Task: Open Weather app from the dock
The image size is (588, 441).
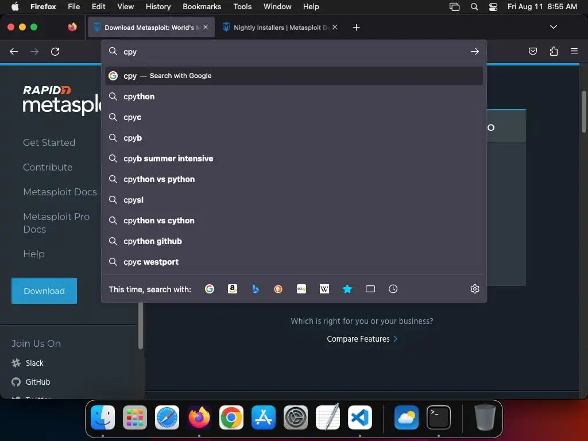Action: [x=407, y=417]
